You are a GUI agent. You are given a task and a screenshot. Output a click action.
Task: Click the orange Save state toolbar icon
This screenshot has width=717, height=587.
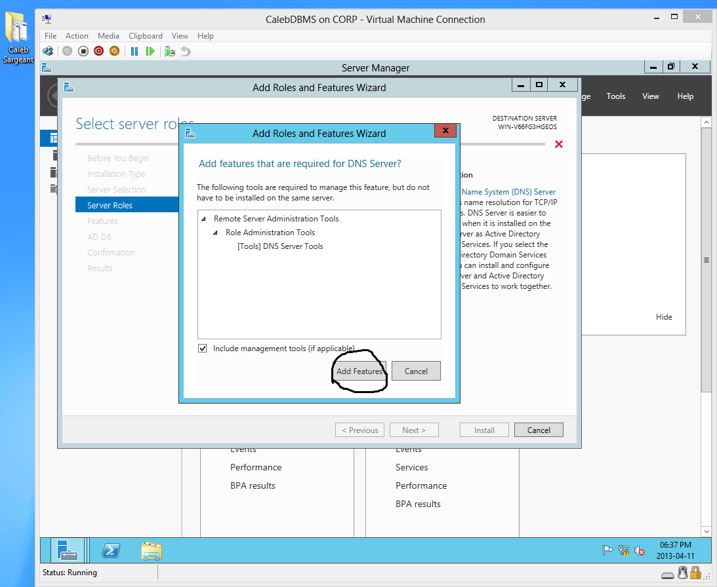[114, 51]
